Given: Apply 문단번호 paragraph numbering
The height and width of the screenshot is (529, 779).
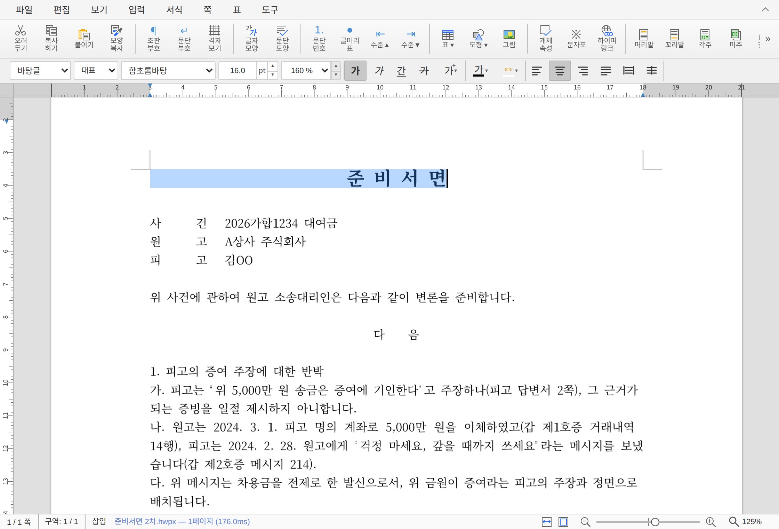Looking at the screenshot, I should 319,38.
